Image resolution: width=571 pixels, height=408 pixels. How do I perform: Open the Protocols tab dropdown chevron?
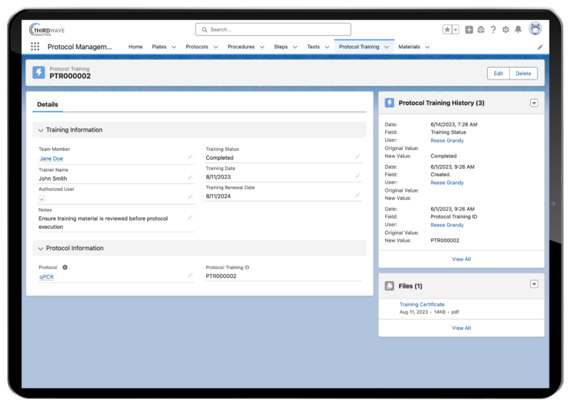click(216, 47)
